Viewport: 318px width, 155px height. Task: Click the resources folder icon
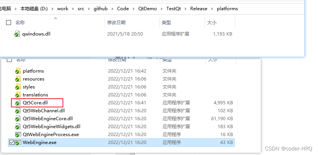[x=18, y=79]
